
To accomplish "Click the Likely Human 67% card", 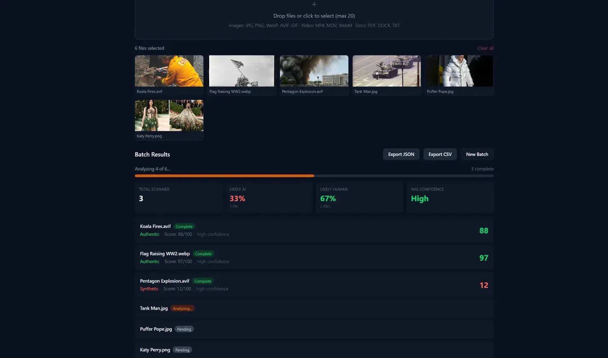I will 359,198.
